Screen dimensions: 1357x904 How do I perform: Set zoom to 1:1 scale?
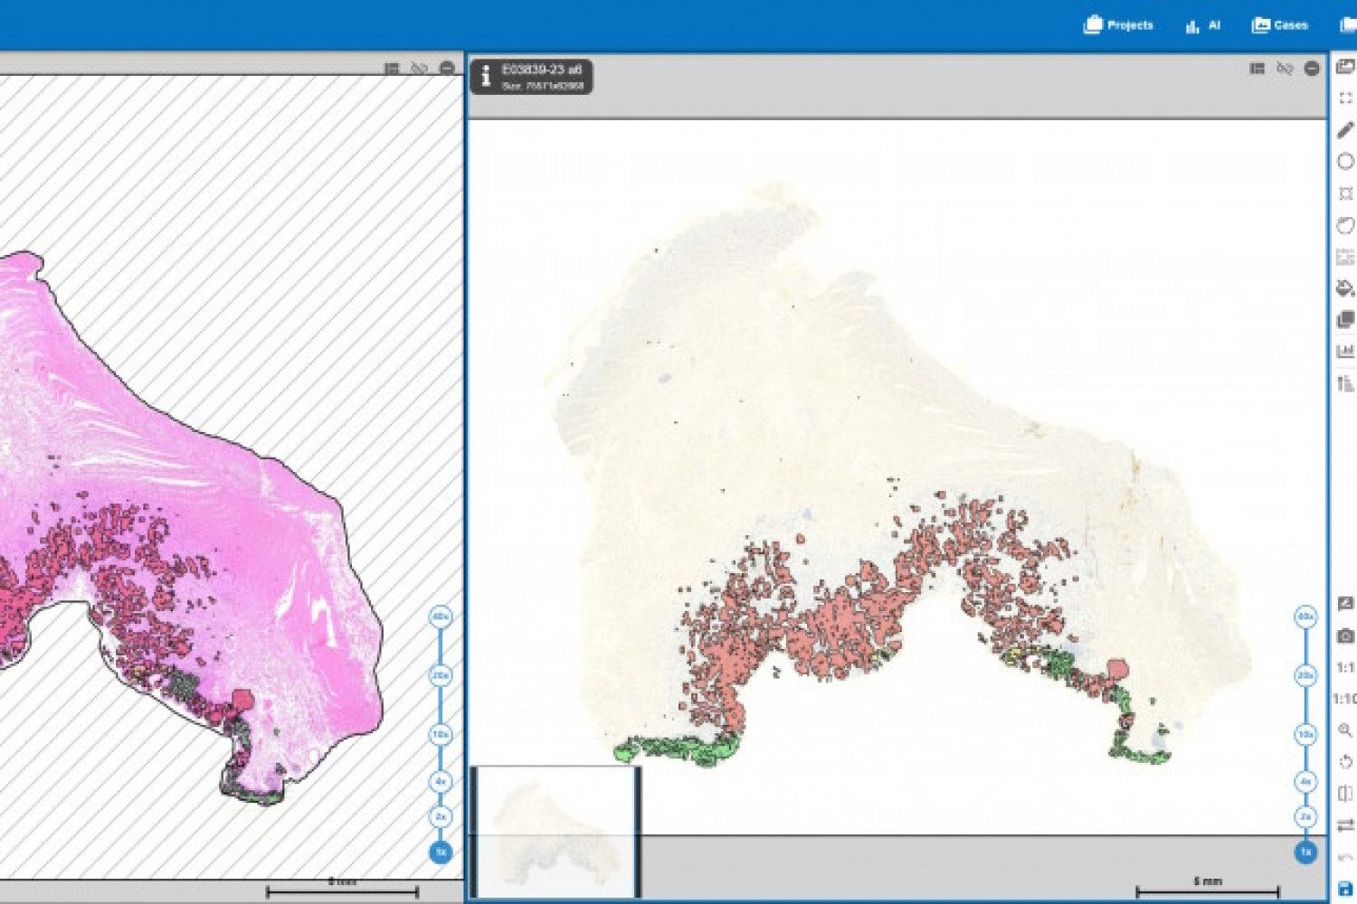tap(1345, 668)
